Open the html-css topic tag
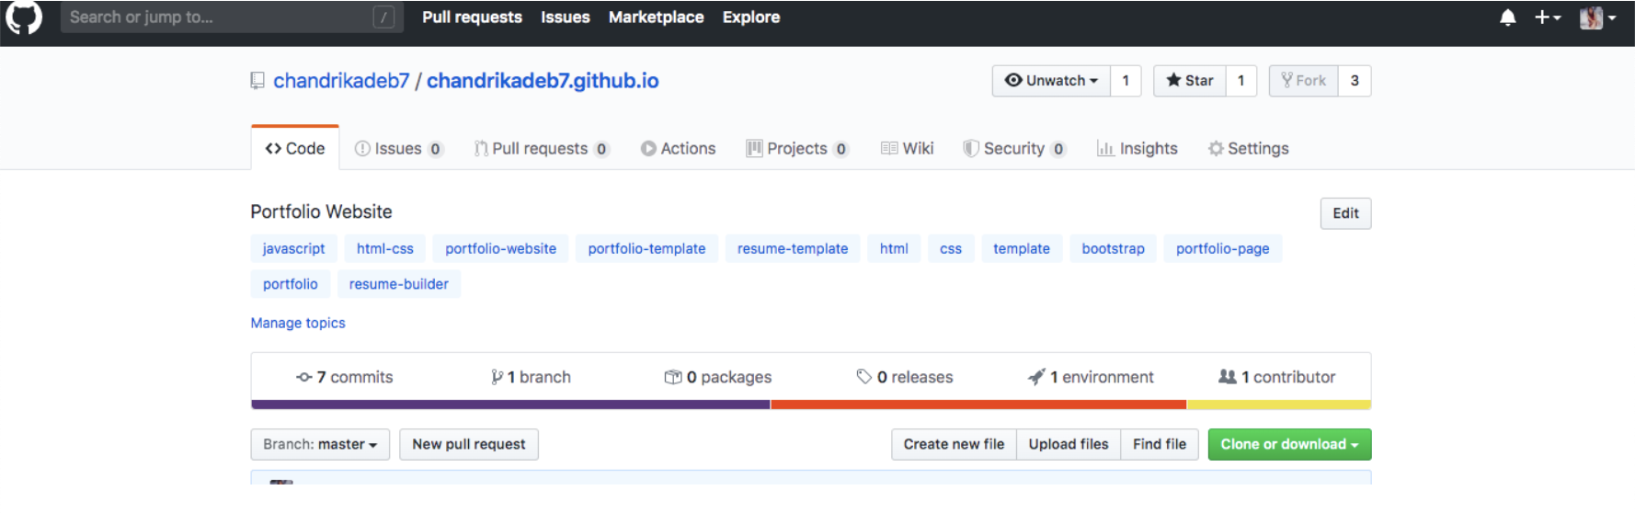The width and height of the screenshot is (1635, 513). (385, 248)
